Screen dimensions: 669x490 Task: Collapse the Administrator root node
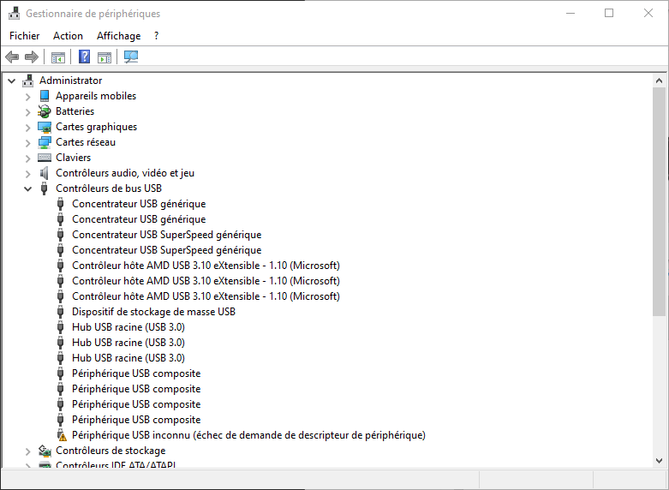pos(12,81)
